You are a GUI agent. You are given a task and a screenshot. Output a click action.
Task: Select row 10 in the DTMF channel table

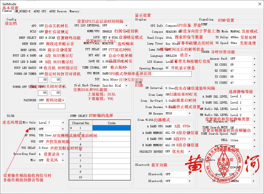pos(81,177)
